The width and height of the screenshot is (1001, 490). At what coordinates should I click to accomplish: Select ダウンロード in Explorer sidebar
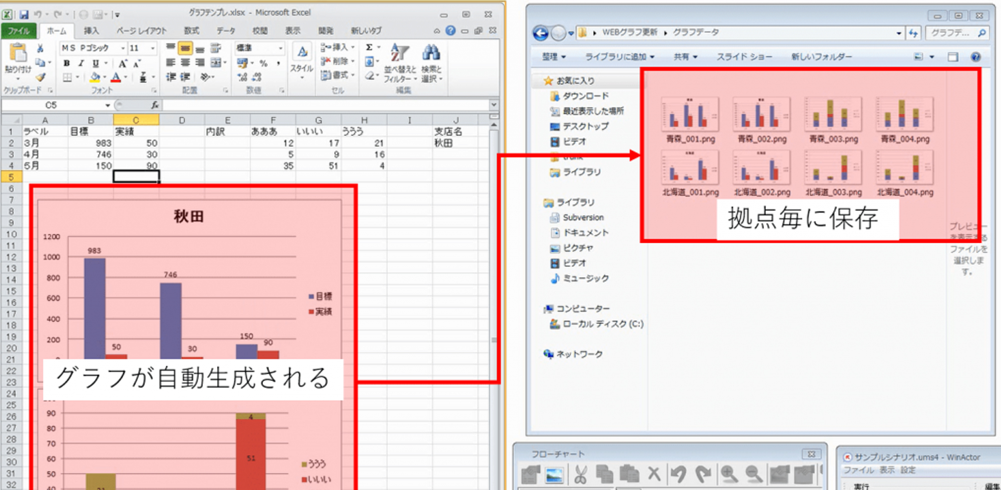[x=579, y=96]
